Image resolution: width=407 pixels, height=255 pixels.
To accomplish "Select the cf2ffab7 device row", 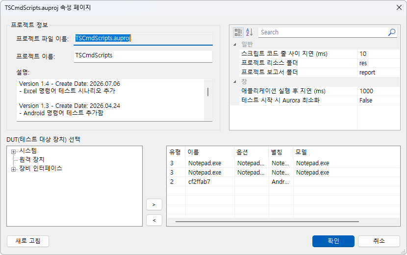I will [283, 182].
